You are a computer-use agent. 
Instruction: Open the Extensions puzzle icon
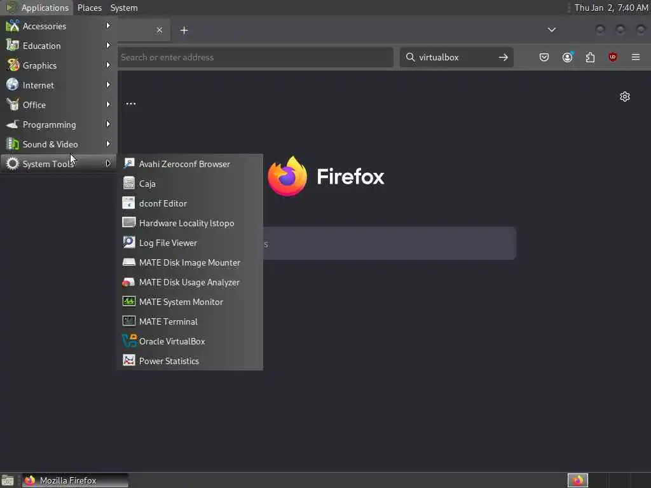point(590,57)
